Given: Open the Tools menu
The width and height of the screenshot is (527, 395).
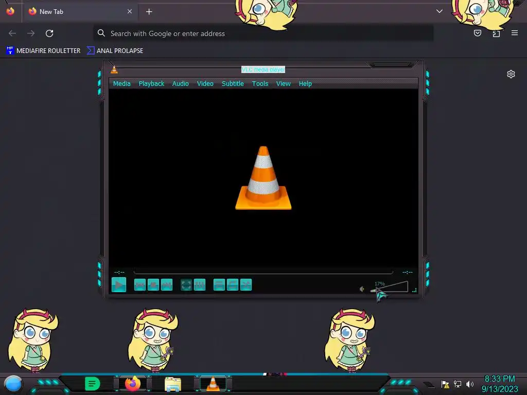Looking at the screenshot, I should coord(260,84).
